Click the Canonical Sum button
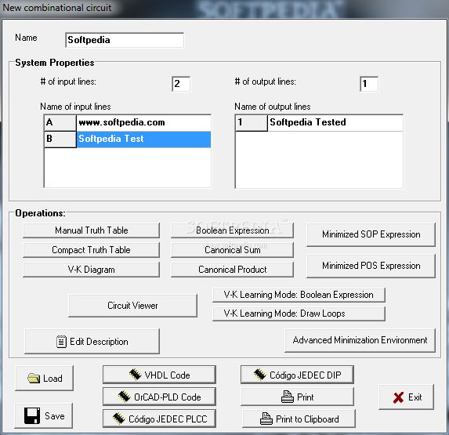449x435 pixels. point(232,250)
